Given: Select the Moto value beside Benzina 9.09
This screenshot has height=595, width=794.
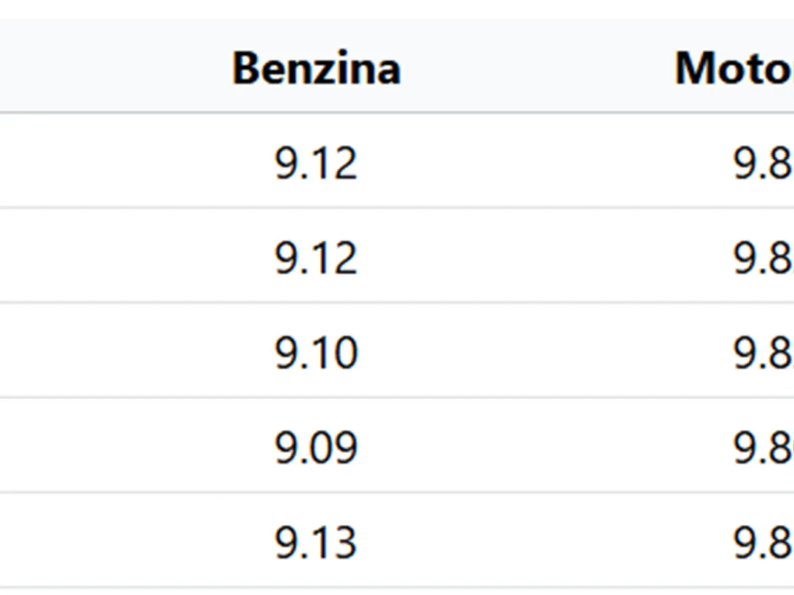Looking at the screenshot, I should 762,447.
